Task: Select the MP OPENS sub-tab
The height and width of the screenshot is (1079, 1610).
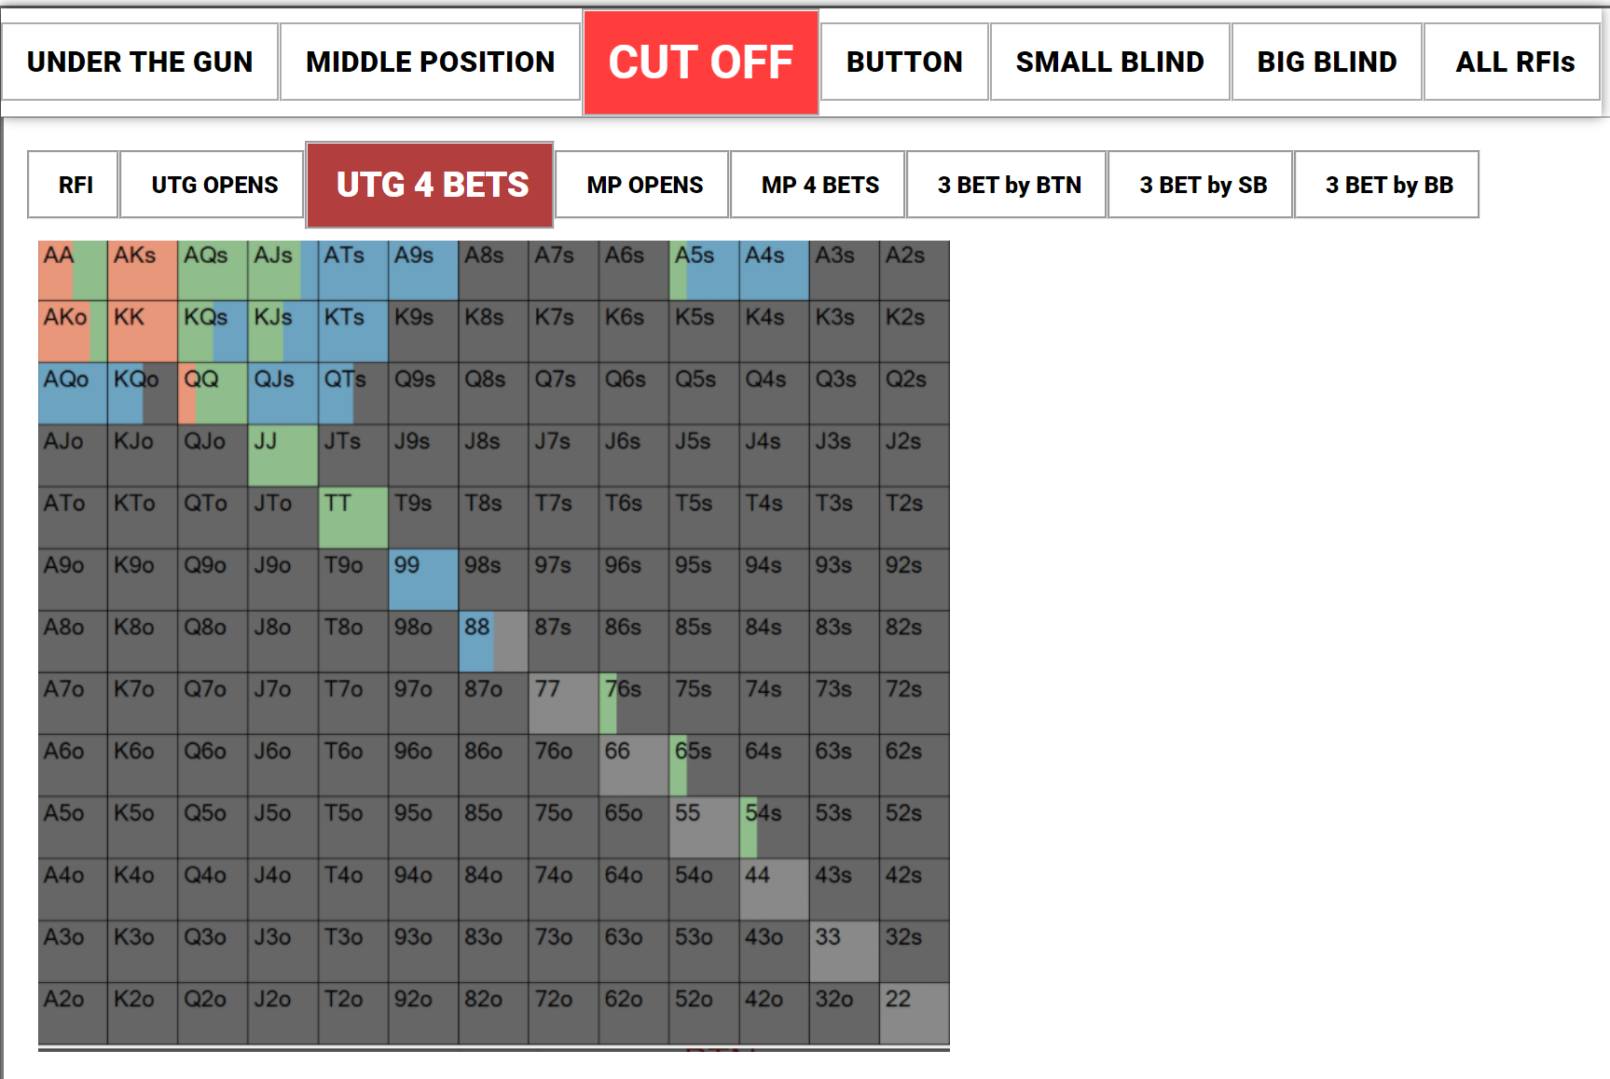Action: pos(644,185)
